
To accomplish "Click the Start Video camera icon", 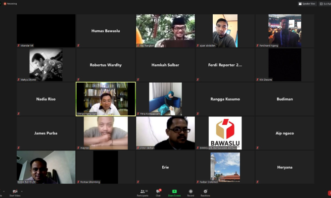I will point(14,192).
